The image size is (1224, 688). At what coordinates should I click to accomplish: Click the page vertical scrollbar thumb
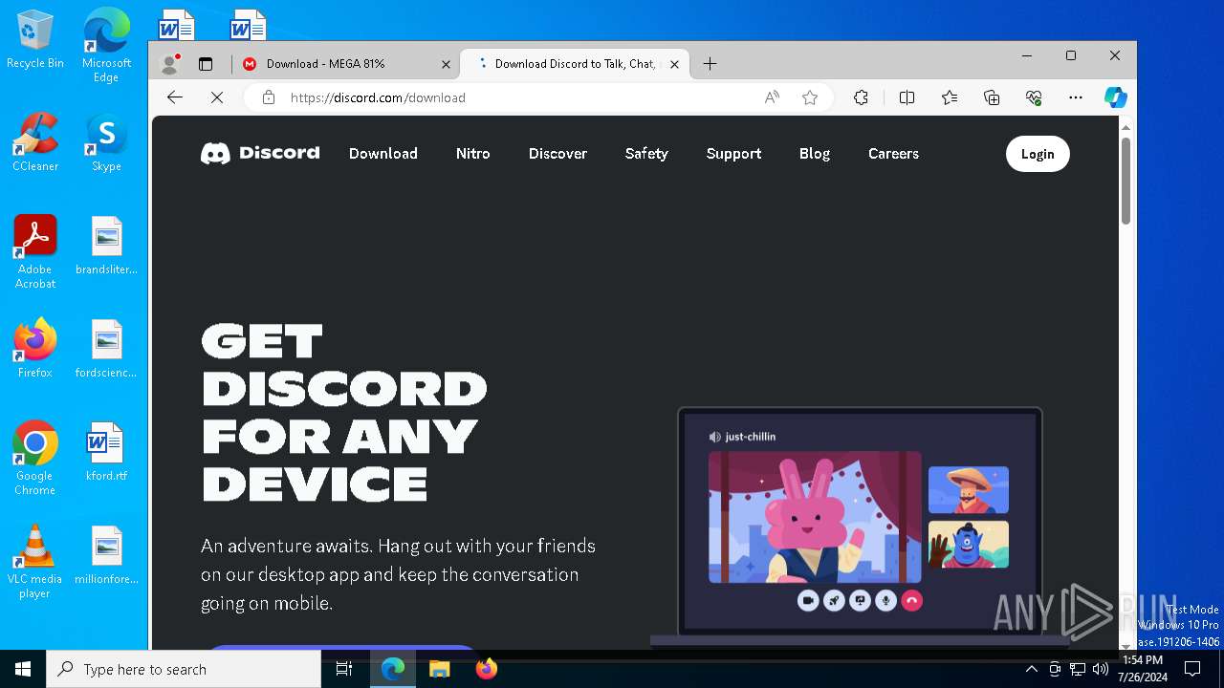(1126, 181)
